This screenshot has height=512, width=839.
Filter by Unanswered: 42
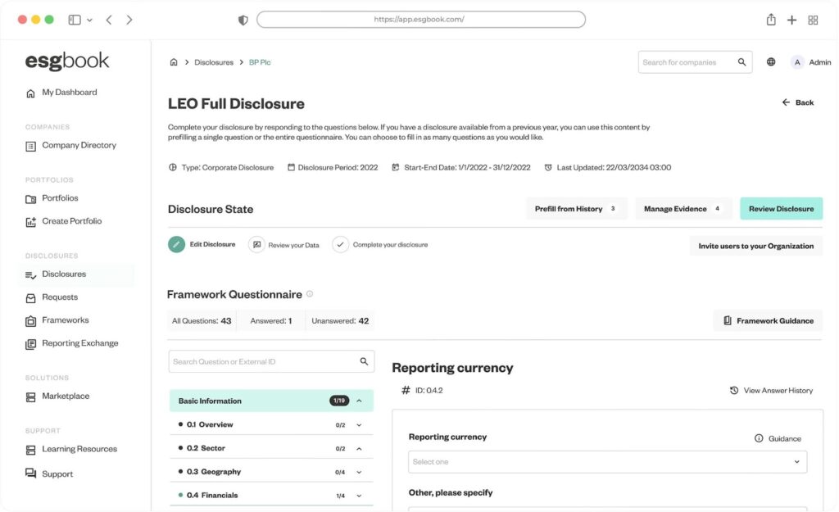tap(340, 321)
